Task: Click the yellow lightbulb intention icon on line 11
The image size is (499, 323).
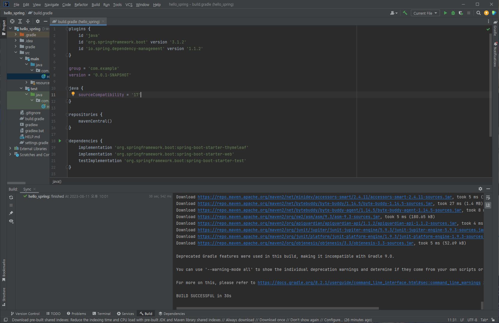Action: click(x=73, y=94)
